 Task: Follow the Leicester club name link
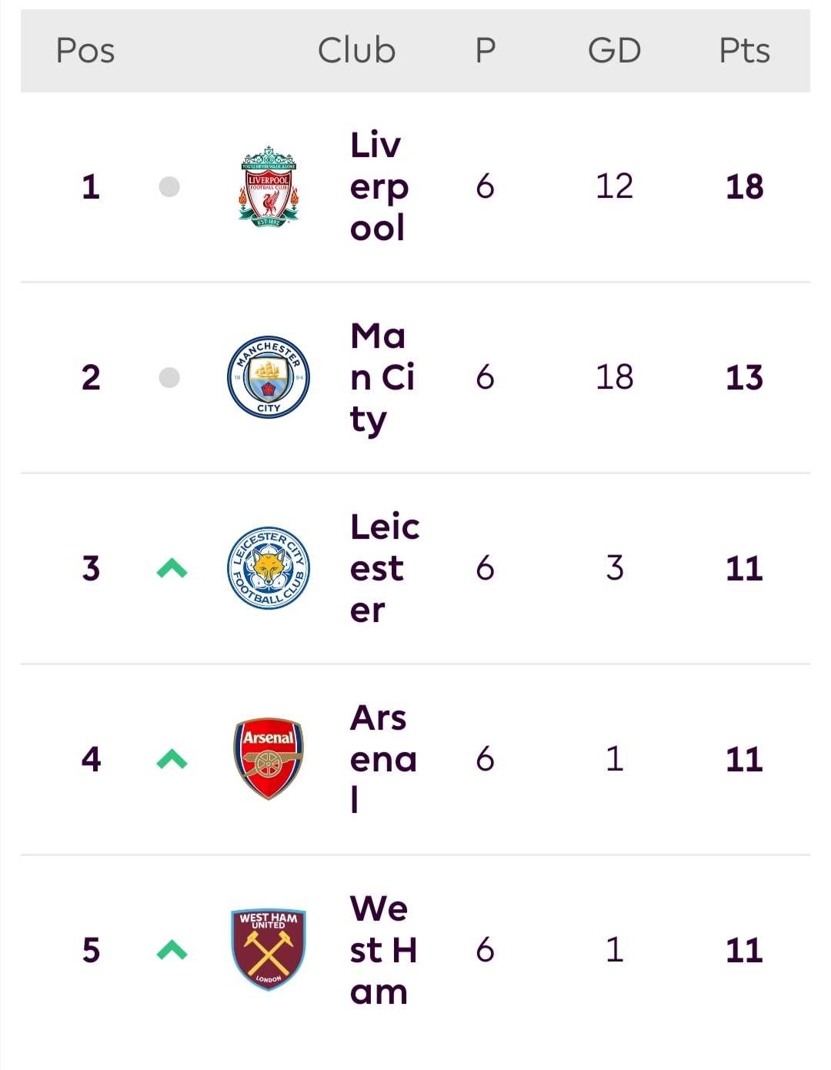pos(385,568)
